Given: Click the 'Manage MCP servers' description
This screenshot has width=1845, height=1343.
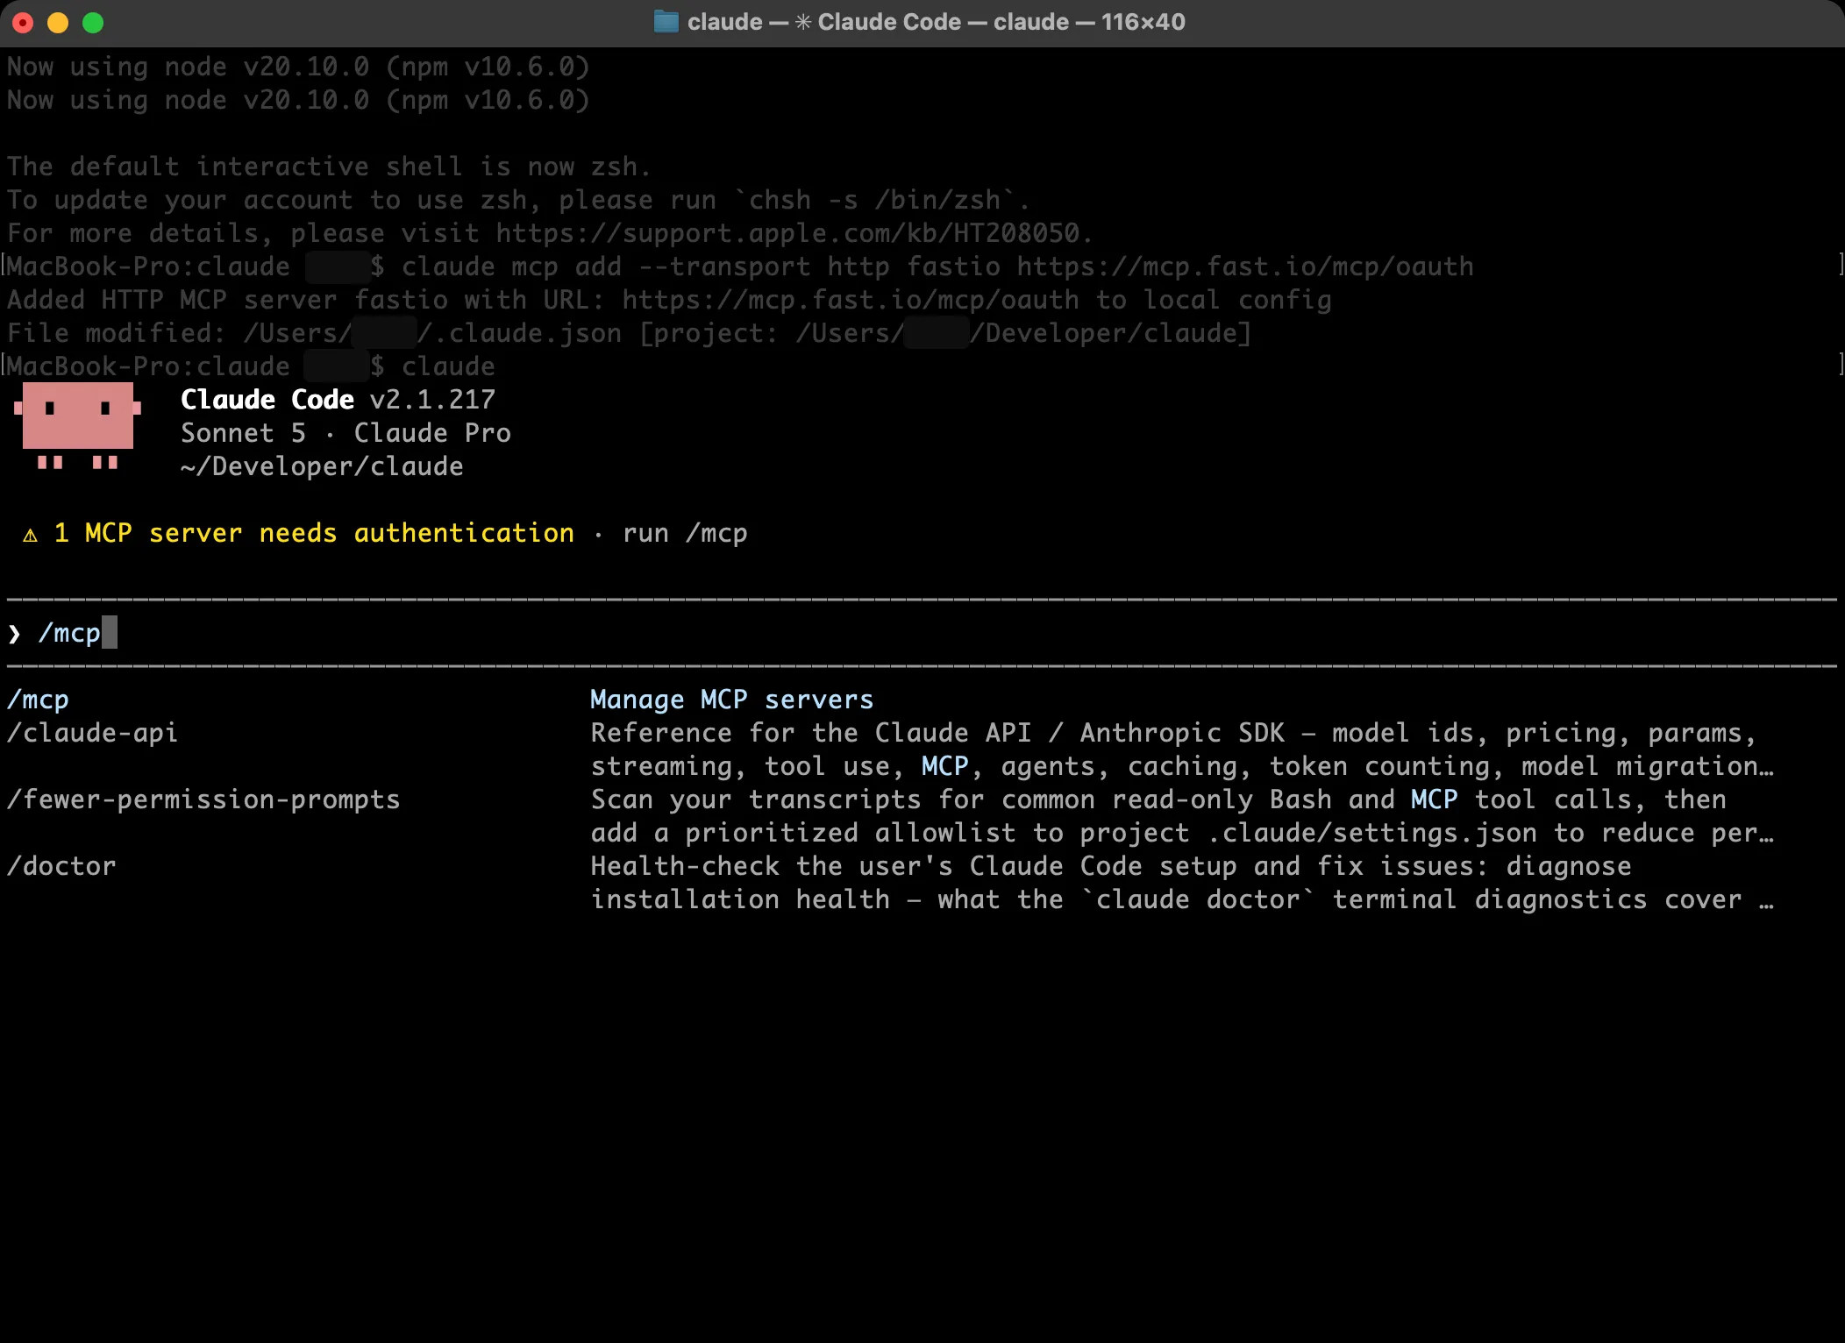Looking at the screenshot, I should (x=732, y=700).
